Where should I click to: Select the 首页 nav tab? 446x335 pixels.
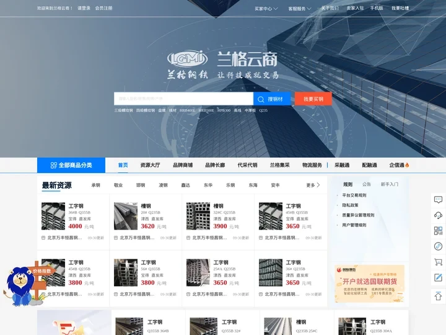[x=123, y=165]
